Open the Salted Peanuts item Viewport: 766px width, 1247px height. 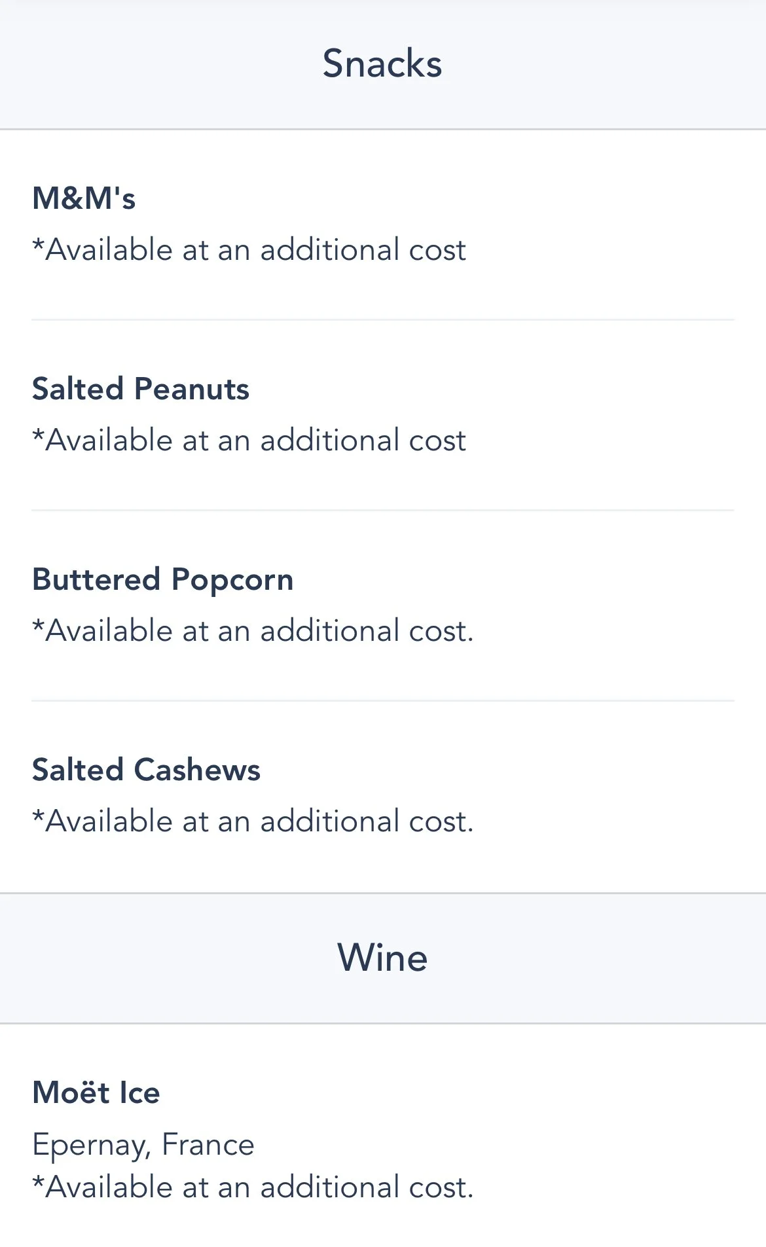pos(141,389)
